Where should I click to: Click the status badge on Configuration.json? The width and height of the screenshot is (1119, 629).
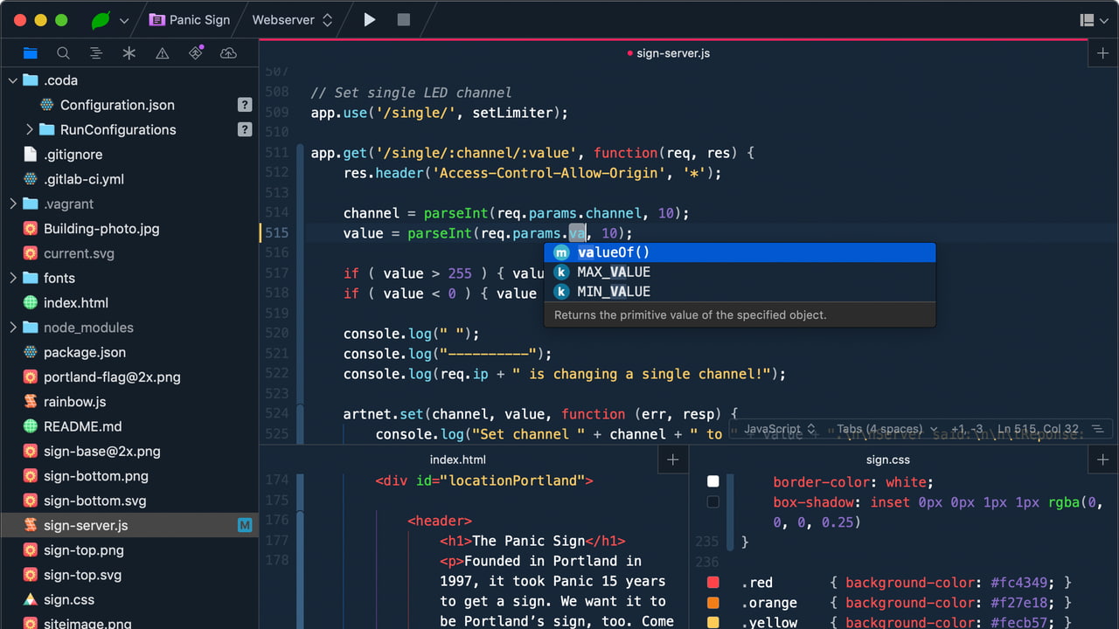pos(245,105)
